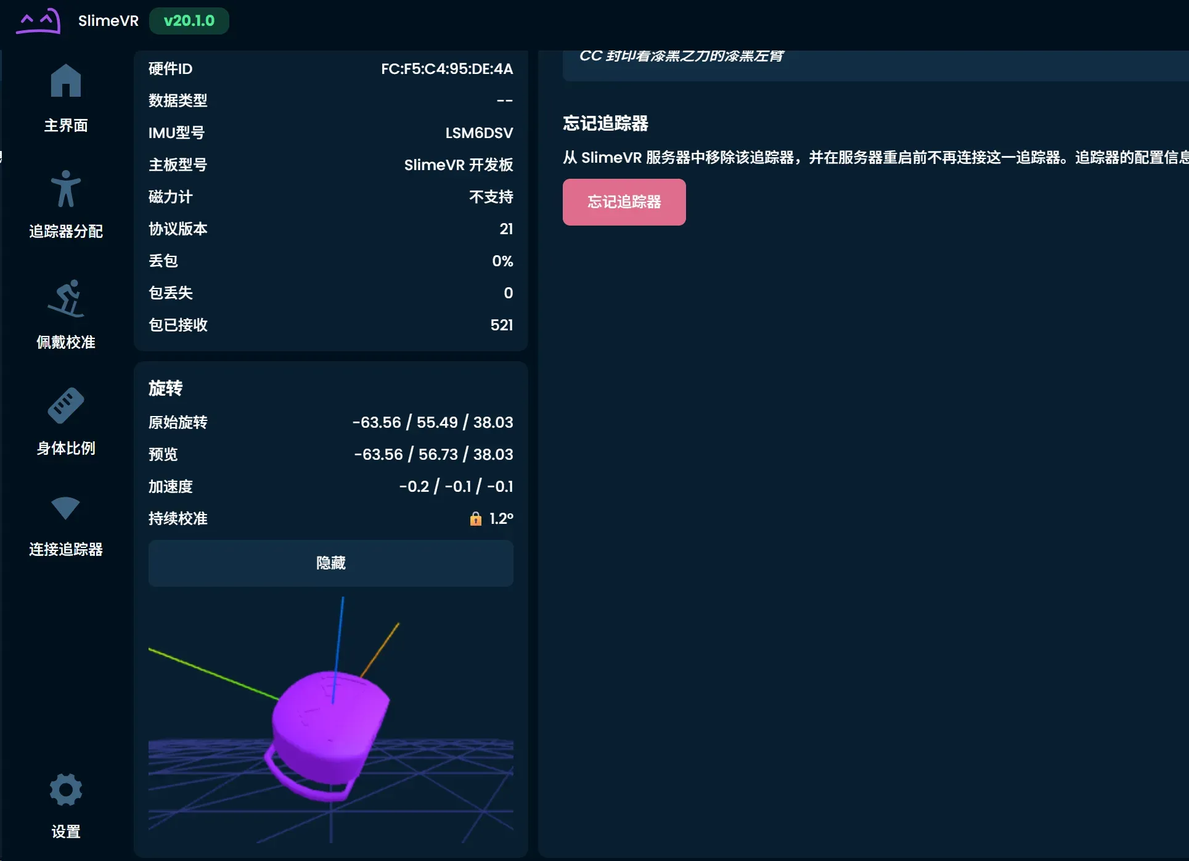1189x861 pixels.
Task: Click the 主界面 menu label
Action: (x=65, y=126)
